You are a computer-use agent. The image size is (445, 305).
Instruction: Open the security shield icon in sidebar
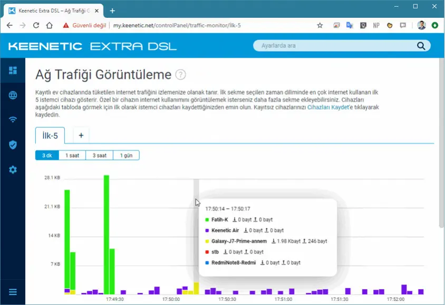(13, 145)
